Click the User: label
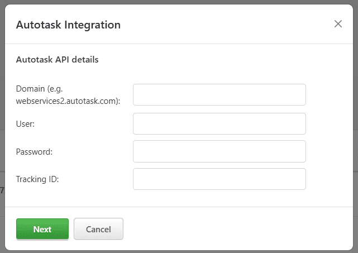This screenshot has height=253, width=358. (25, 124)
